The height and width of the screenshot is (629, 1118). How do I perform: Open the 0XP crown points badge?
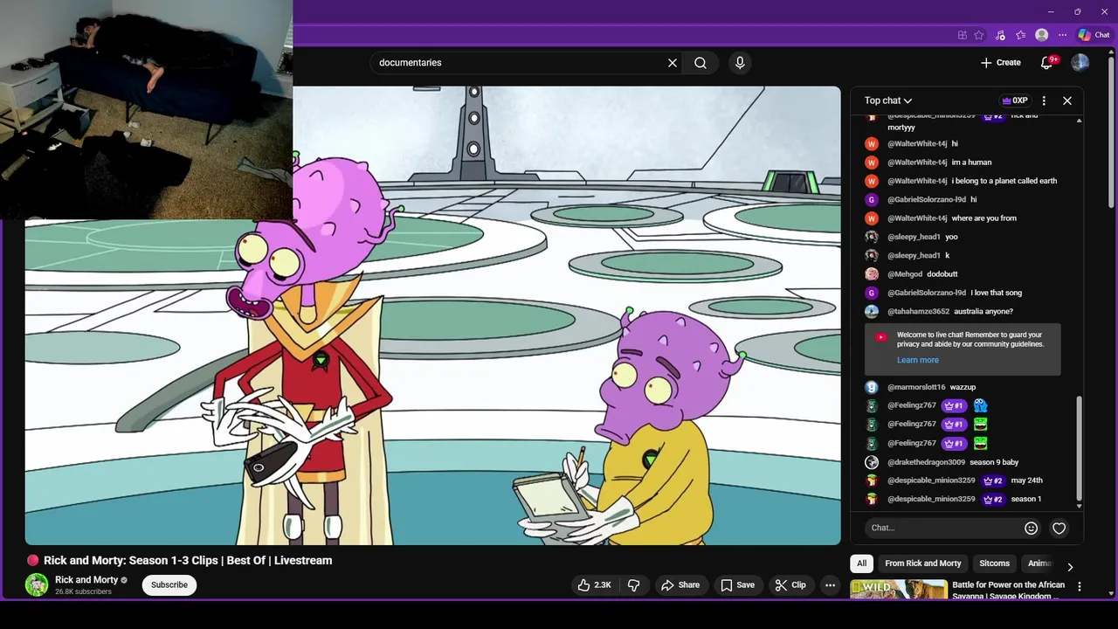pyautogui.click(x=1014, y=100)
